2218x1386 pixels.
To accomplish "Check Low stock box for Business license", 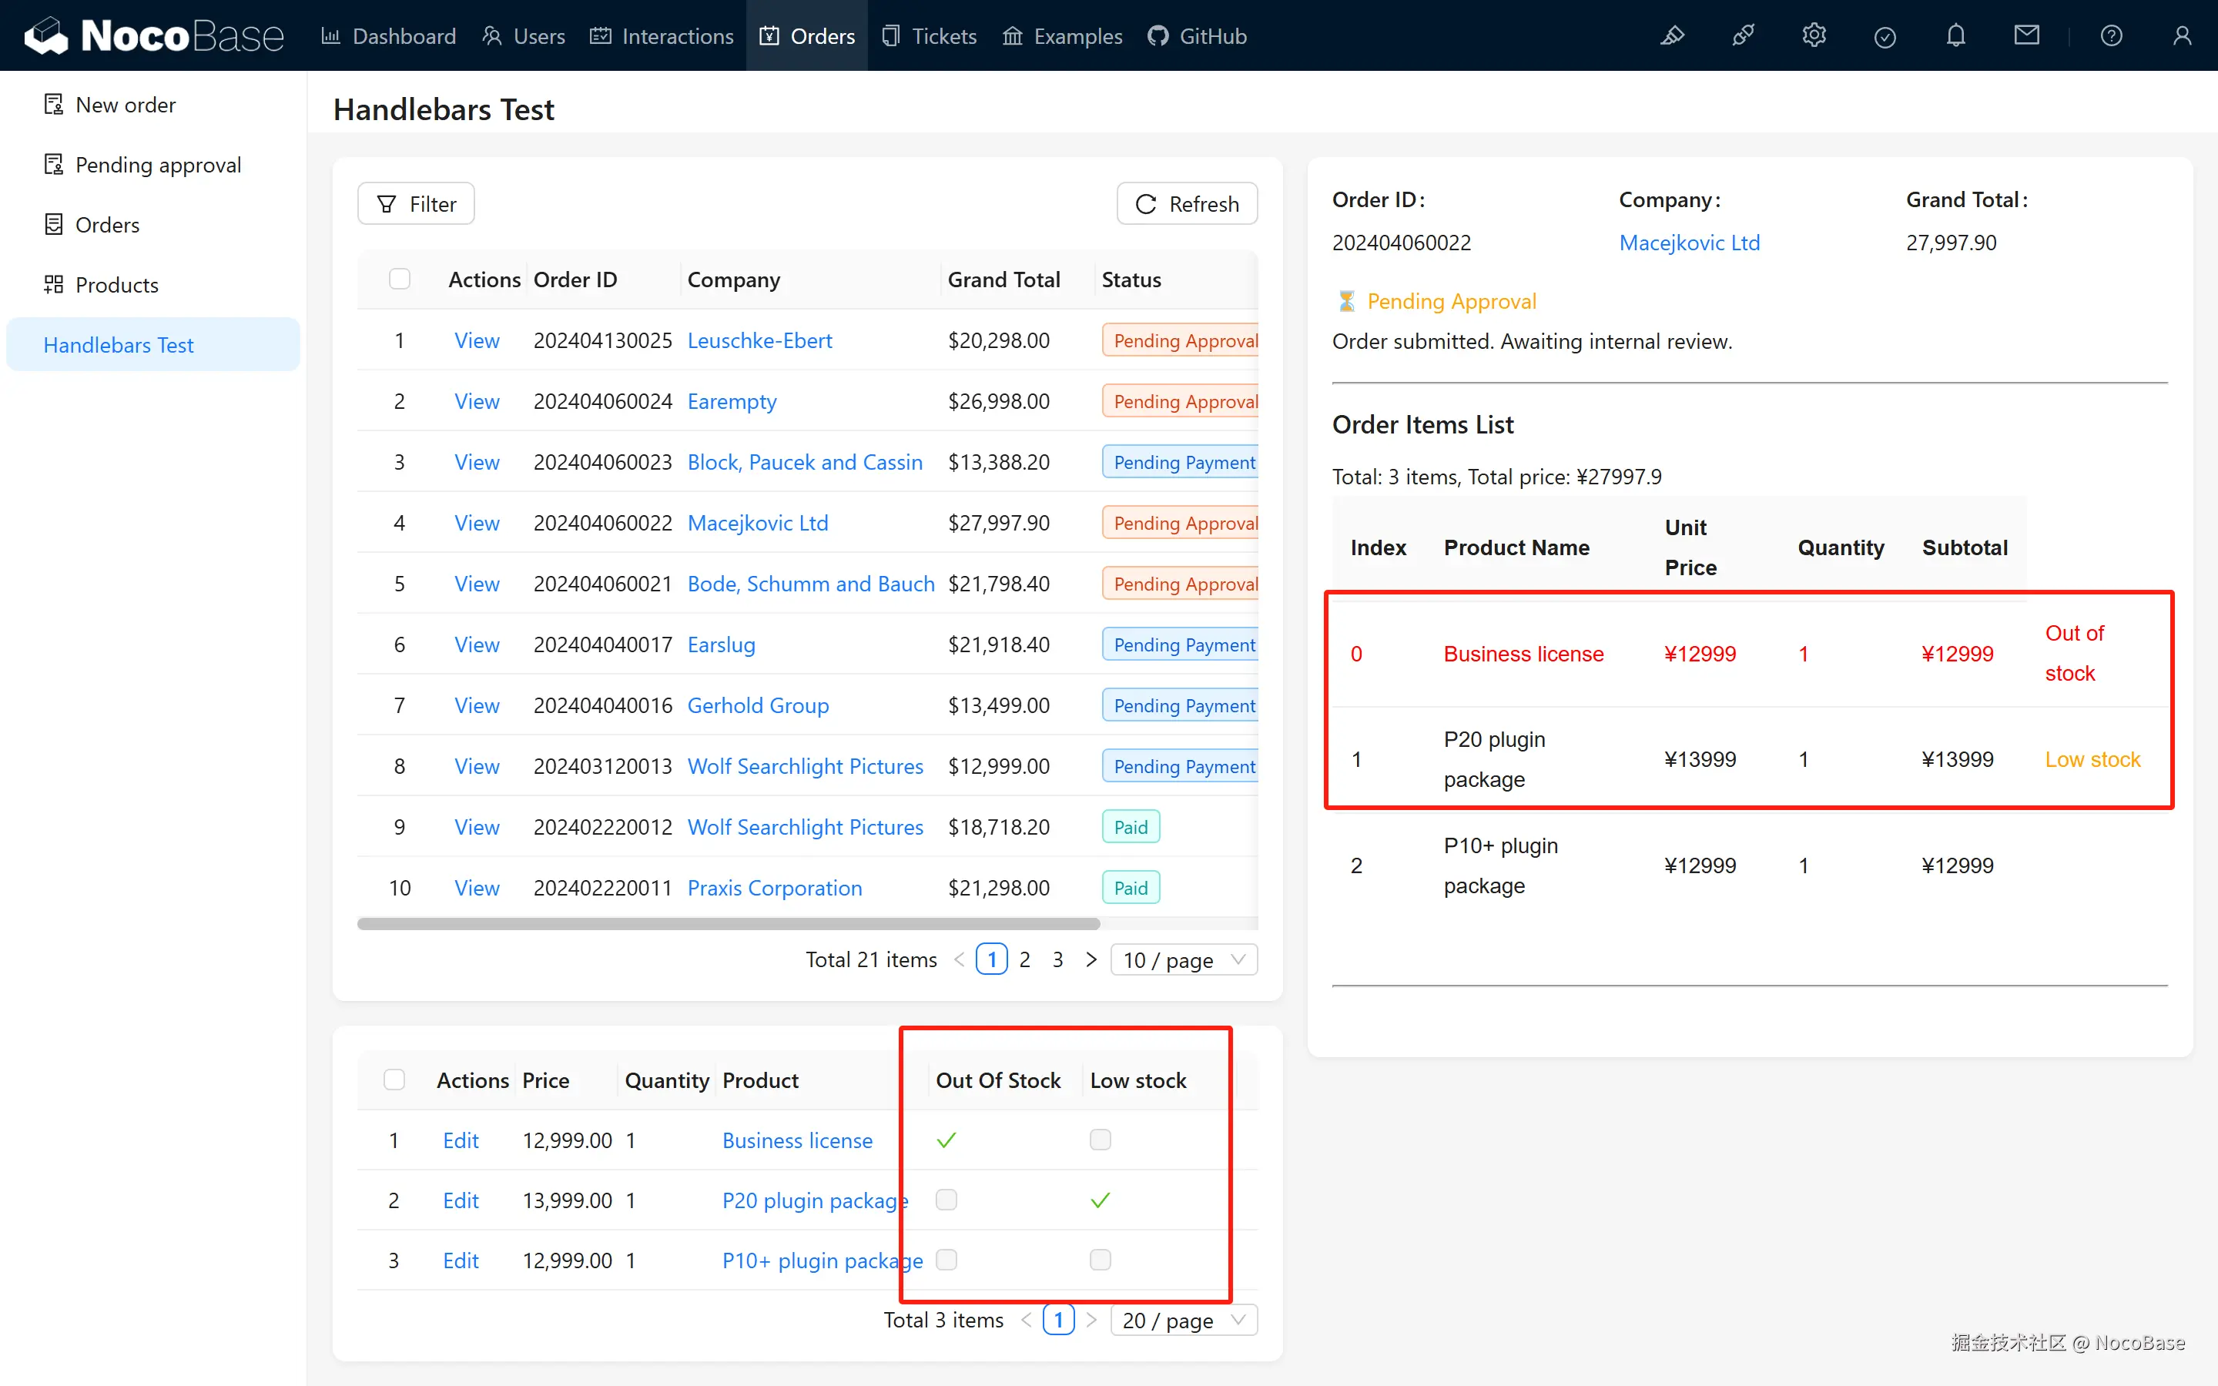I will (x=1100, y=1140).
